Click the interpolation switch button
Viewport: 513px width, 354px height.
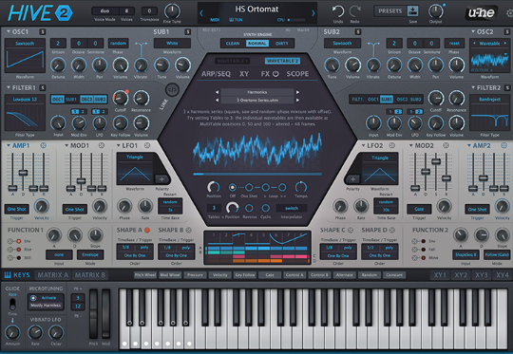pyautogui.click(x=292, y=208)
